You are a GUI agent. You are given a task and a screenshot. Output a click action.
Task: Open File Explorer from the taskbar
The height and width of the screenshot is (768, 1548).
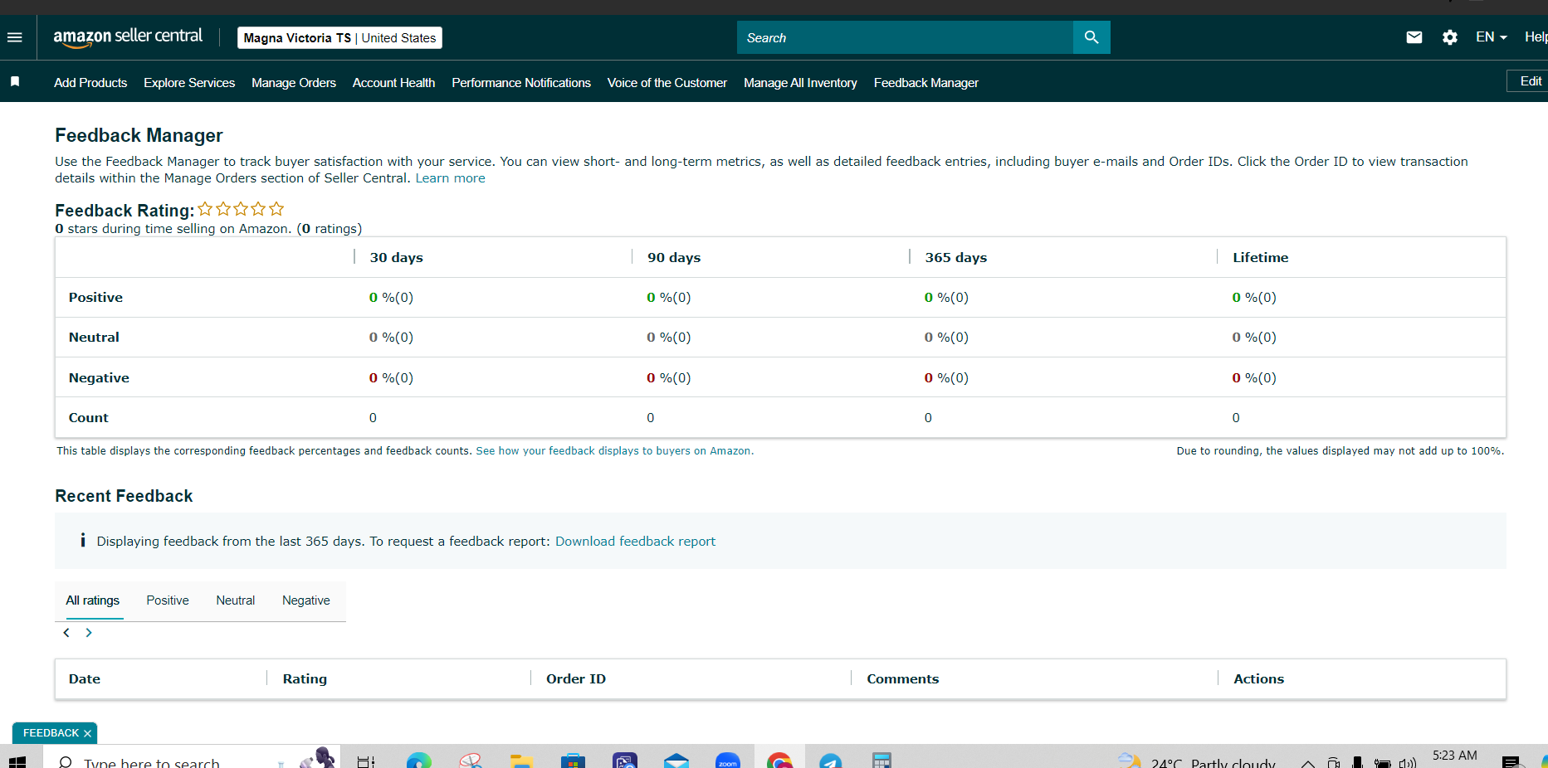[521, 761]
